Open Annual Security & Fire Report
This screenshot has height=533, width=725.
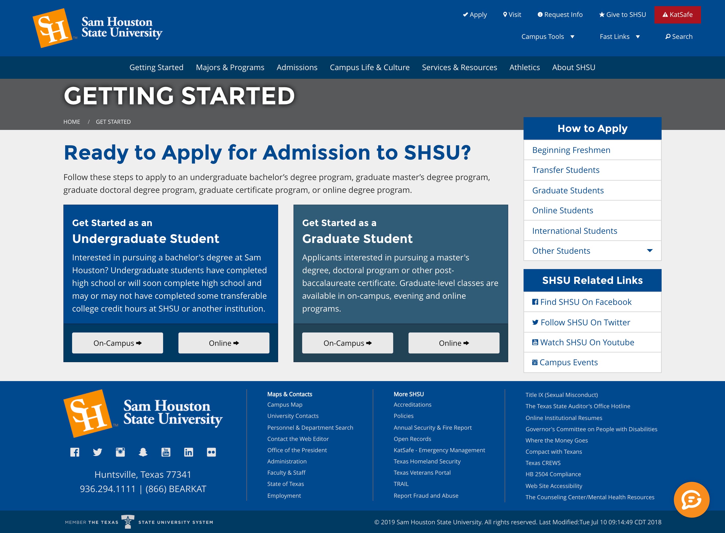coord(433,427)
